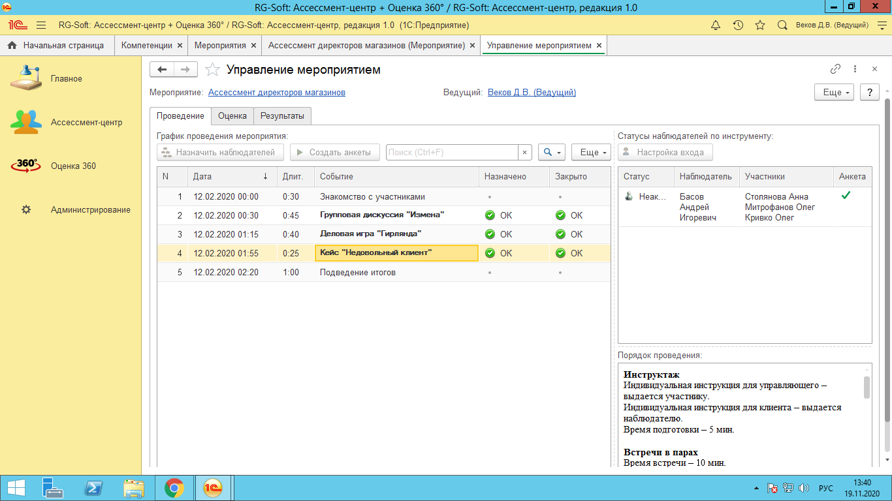
Task: Add this form to favorites star
Action: click(212, 70)
